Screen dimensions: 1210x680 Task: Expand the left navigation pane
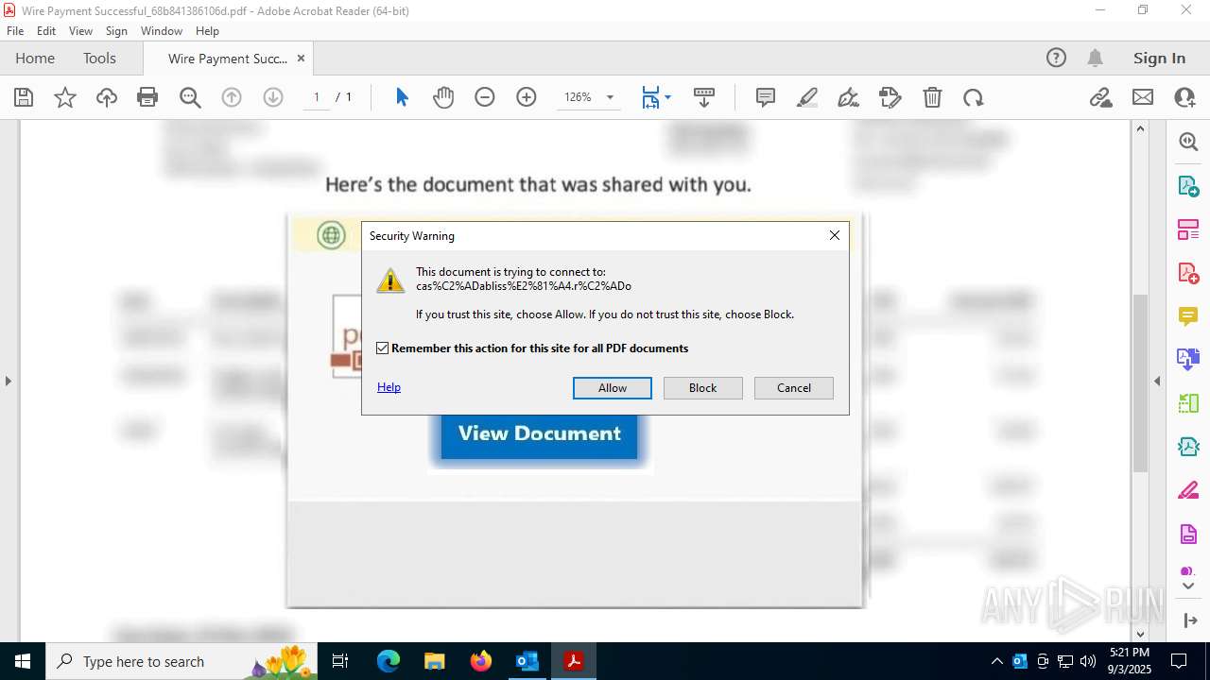[x=8, y=382]
